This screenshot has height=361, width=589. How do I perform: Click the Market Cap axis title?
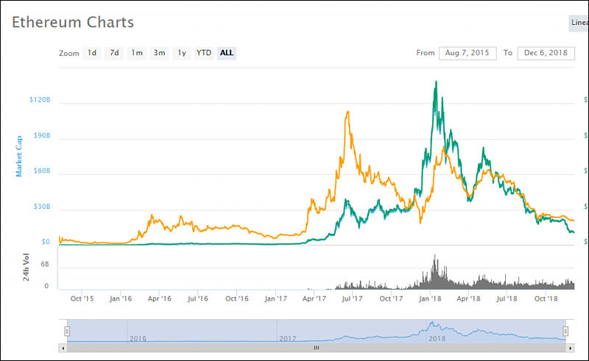point(19,156)
